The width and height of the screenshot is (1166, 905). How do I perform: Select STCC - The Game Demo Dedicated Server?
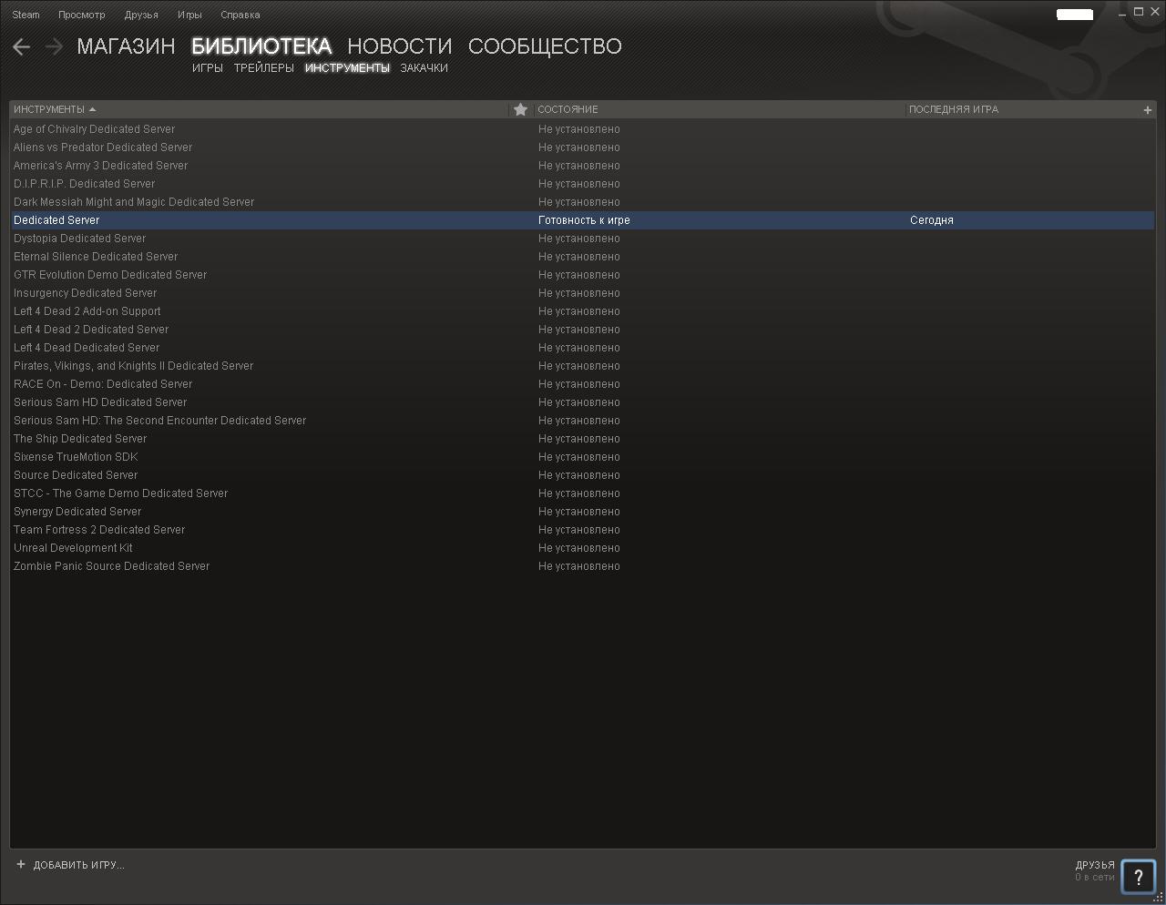pos(582,493)
